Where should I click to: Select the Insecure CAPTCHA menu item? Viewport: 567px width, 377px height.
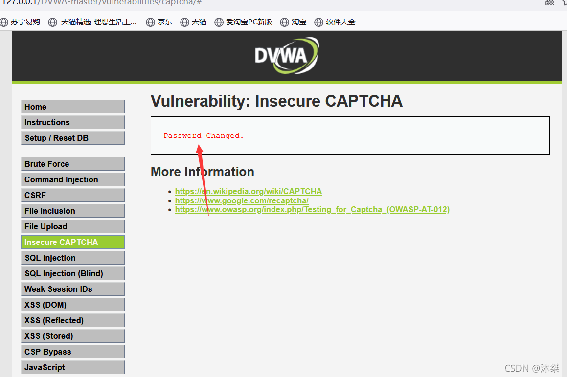tap(73, 242)
